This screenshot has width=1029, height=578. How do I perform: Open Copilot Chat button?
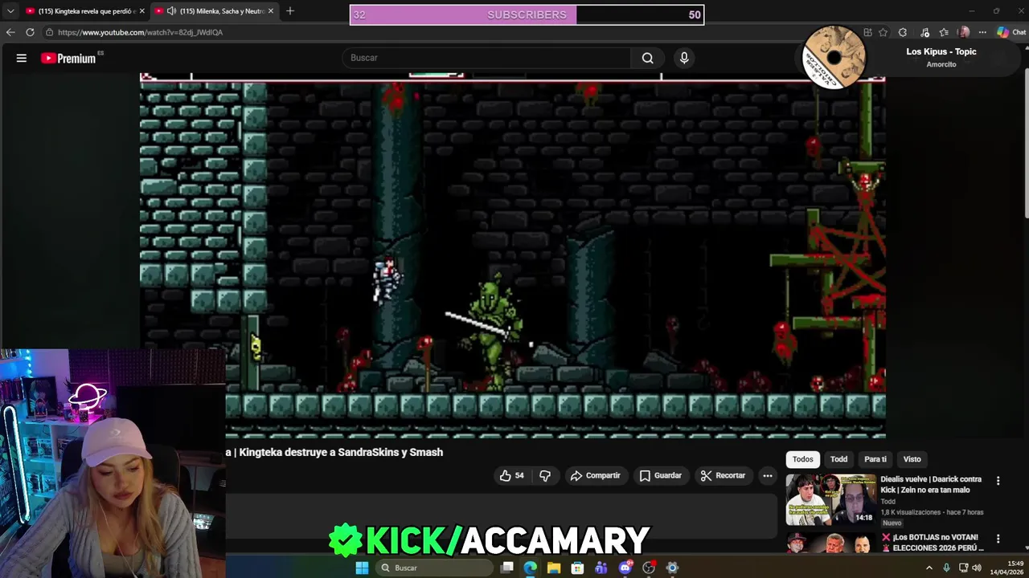(x=1011, y=32)
